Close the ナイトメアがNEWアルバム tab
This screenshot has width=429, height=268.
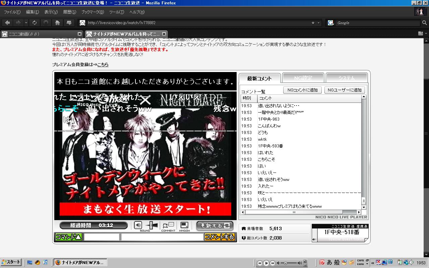click(x=164, y=34)
